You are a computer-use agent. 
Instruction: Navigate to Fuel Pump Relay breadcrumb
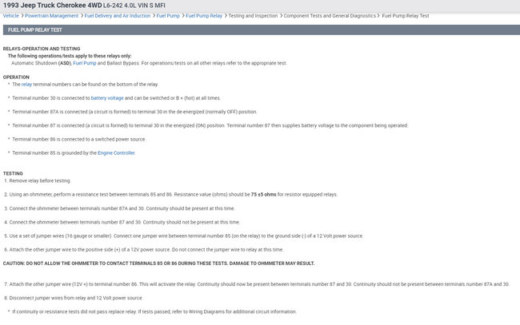(x=204, y=15)
